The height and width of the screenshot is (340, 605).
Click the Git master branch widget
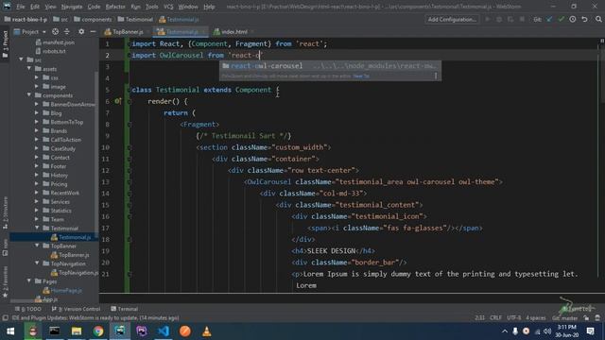click(x=565, y=318)
